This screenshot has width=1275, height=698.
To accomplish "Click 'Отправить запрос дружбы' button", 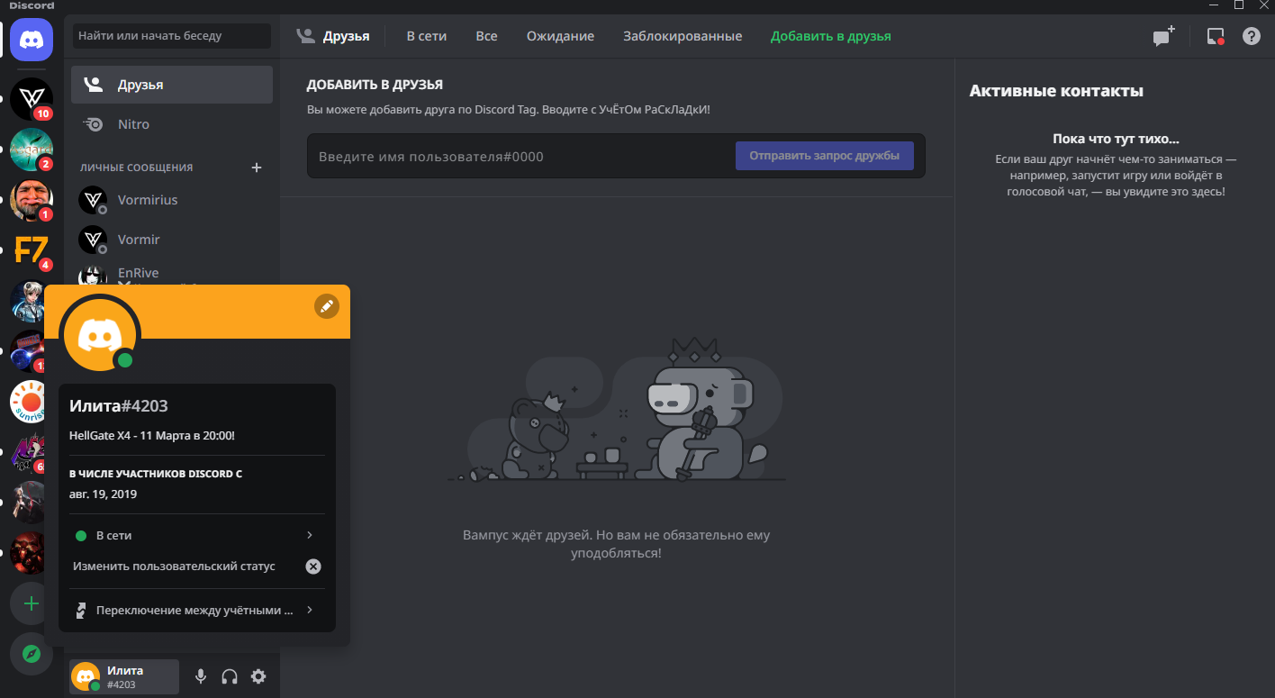I will 825,156.
